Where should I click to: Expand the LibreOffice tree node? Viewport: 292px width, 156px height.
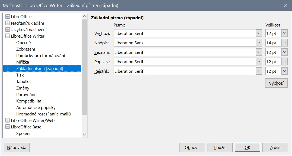pos(8,17)
